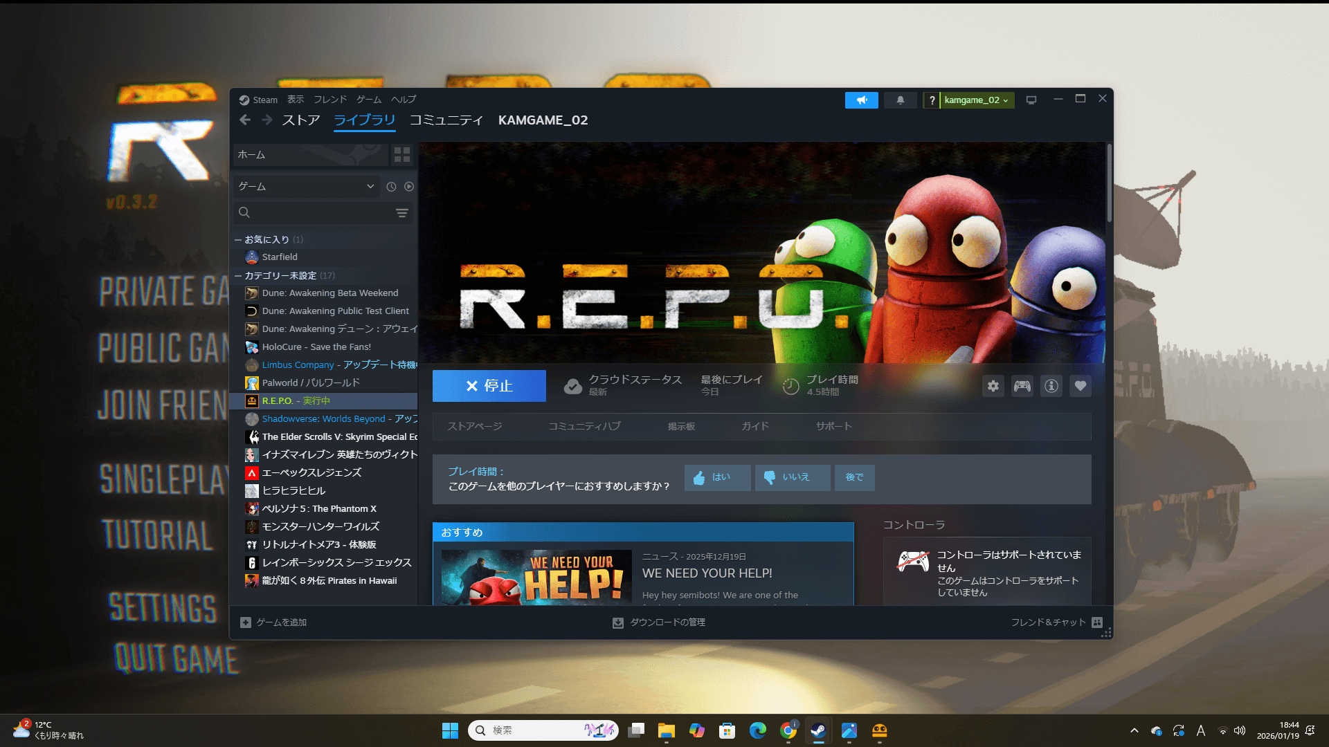
Task: Open the ゲーム category dropdown
Action: point(306,187)
